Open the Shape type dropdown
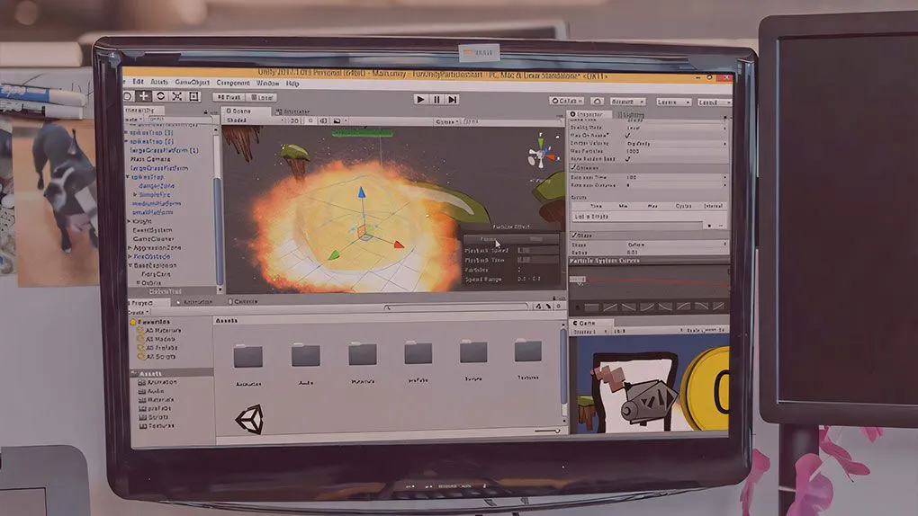 676,245
